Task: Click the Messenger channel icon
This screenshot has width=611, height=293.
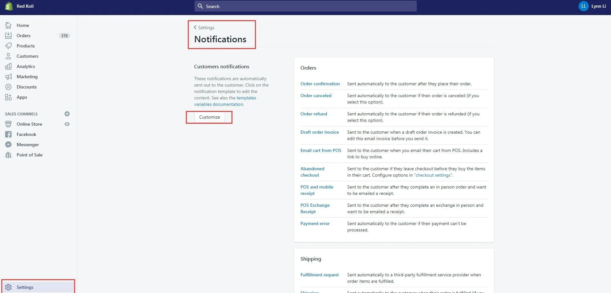Action: point(8,145)
